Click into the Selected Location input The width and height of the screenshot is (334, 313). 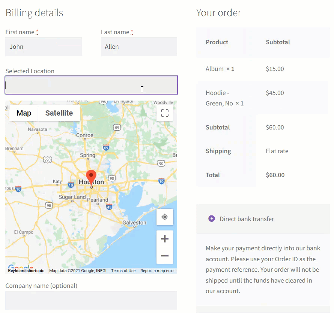(x=91, y=85)
